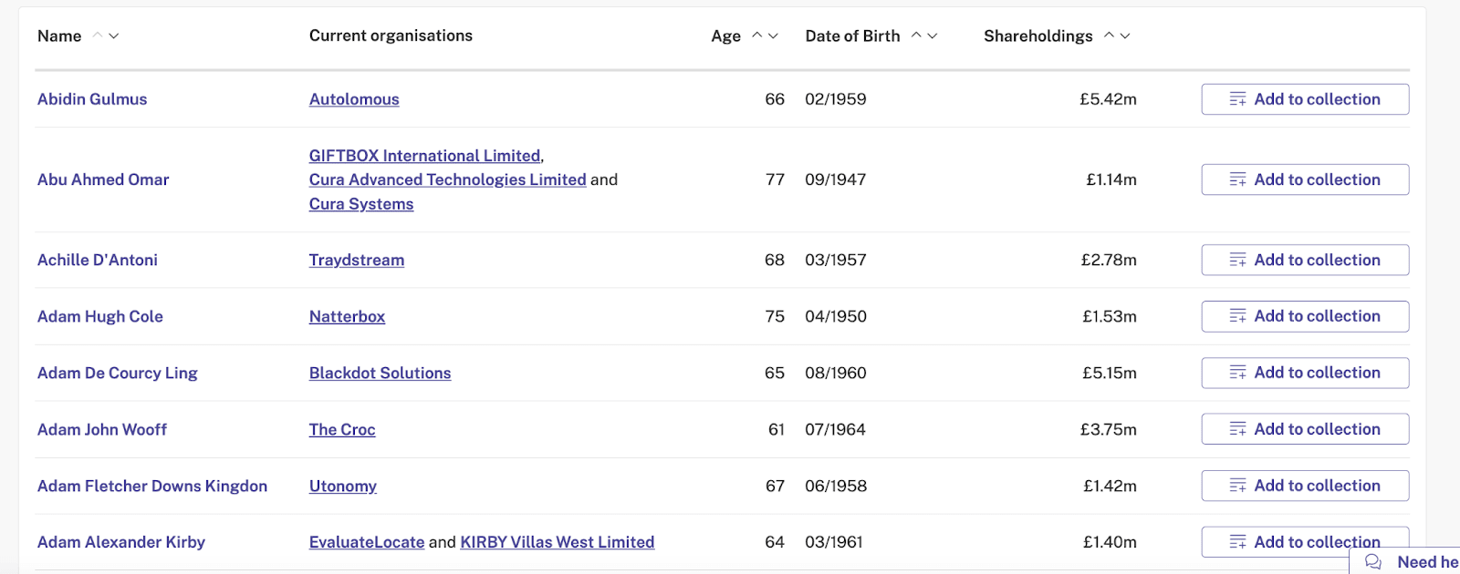Open the EvaluateLocate link
Screen dimensions: 1460x574
point(367,542)
